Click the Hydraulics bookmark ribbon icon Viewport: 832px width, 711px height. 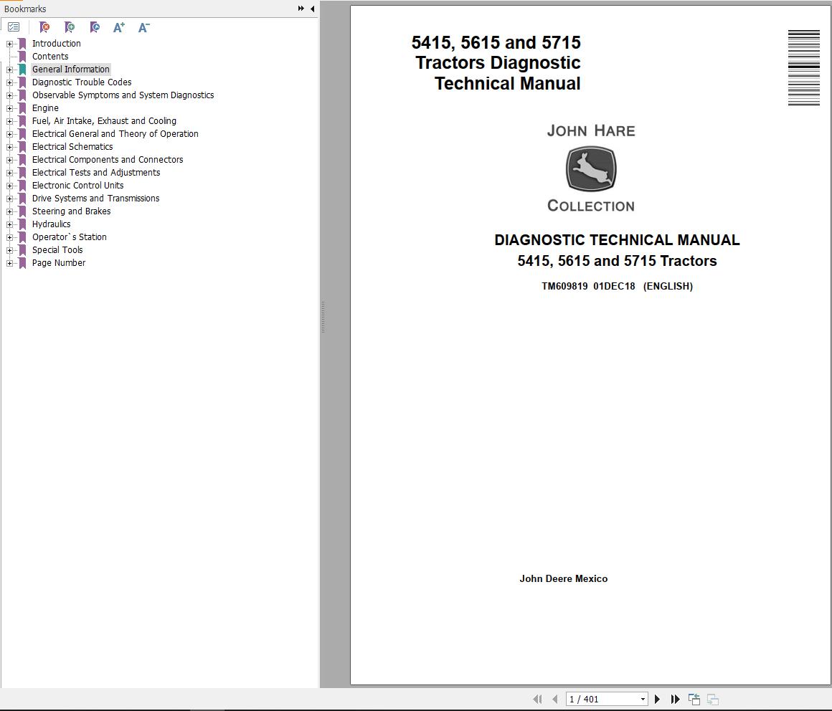(22, 224)
